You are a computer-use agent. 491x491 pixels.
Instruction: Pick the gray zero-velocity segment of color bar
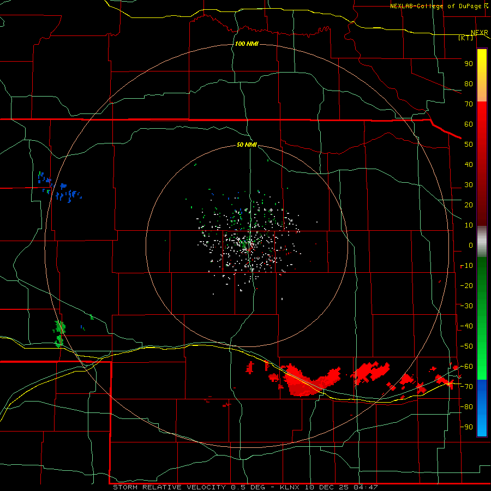click(482, 241)
